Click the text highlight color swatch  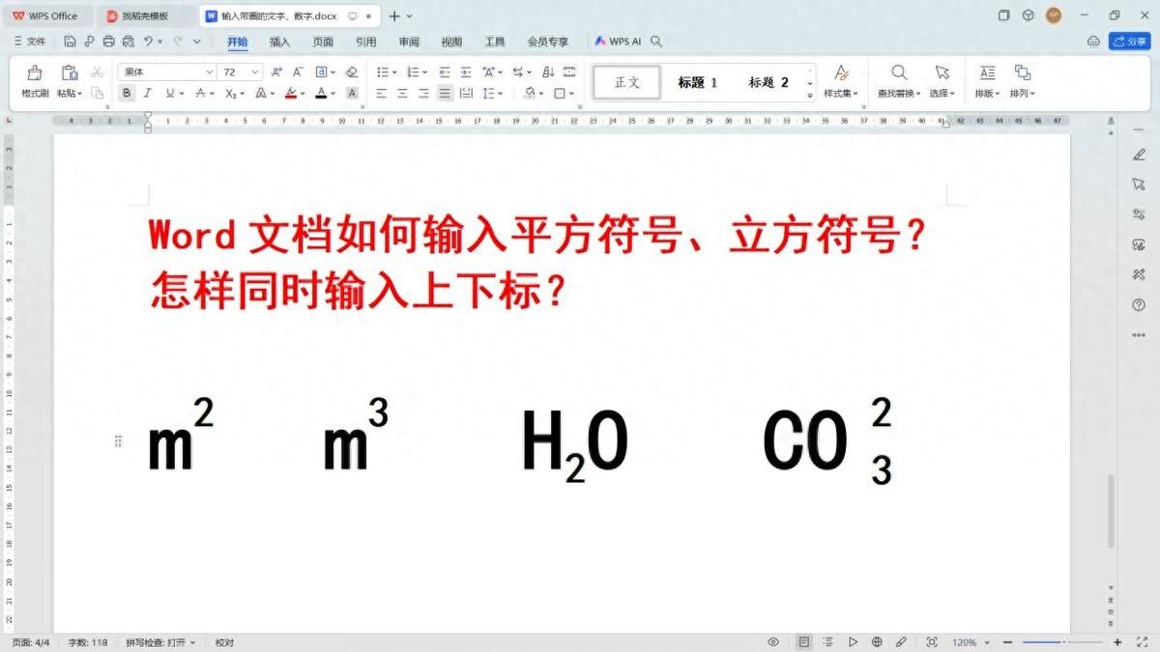(x=290, y=94)
